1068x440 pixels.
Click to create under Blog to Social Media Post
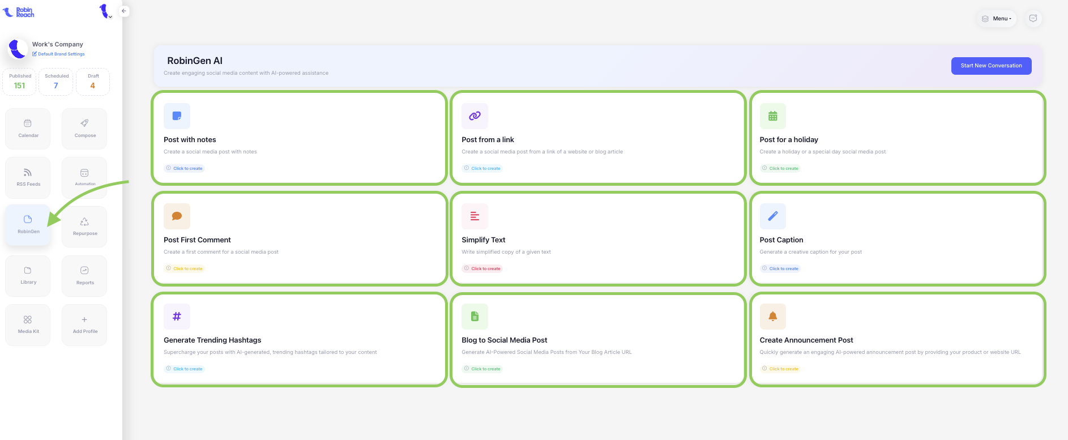click(482, 369)
